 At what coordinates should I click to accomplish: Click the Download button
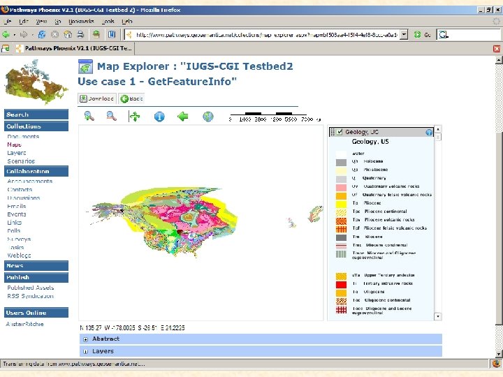[97, 98]
